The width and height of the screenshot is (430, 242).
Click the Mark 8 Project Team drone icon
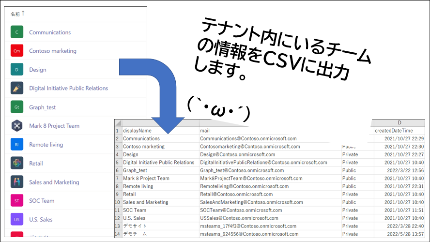17,126
